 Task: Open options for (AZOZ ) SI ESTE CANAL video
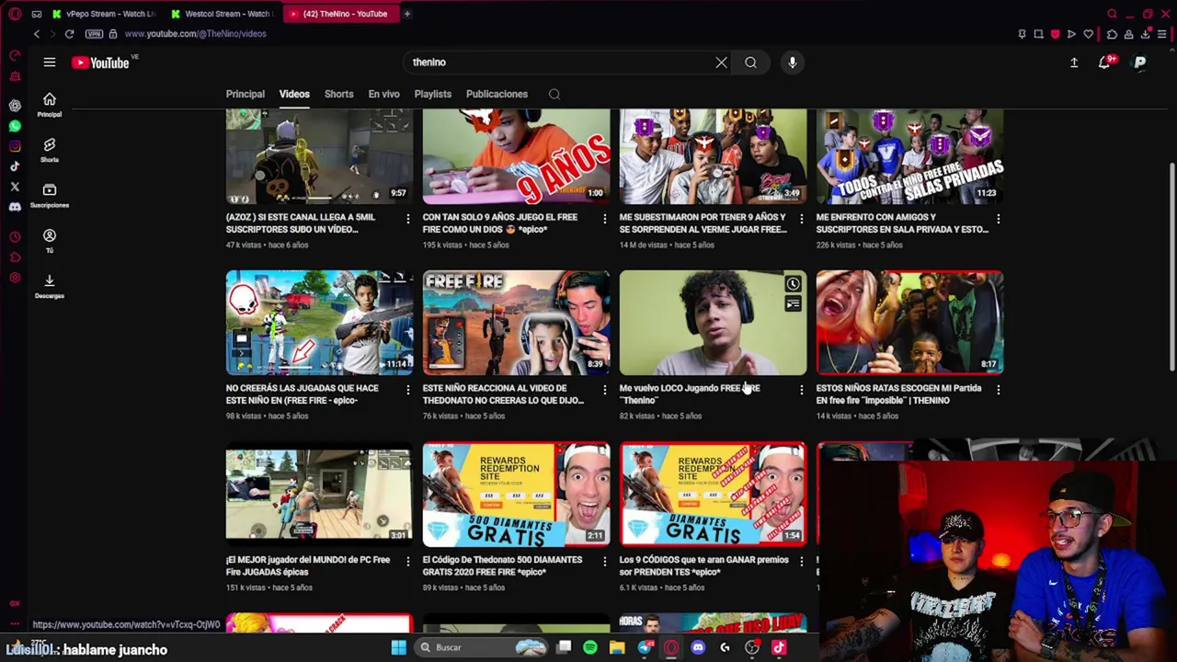click(407, 219)
